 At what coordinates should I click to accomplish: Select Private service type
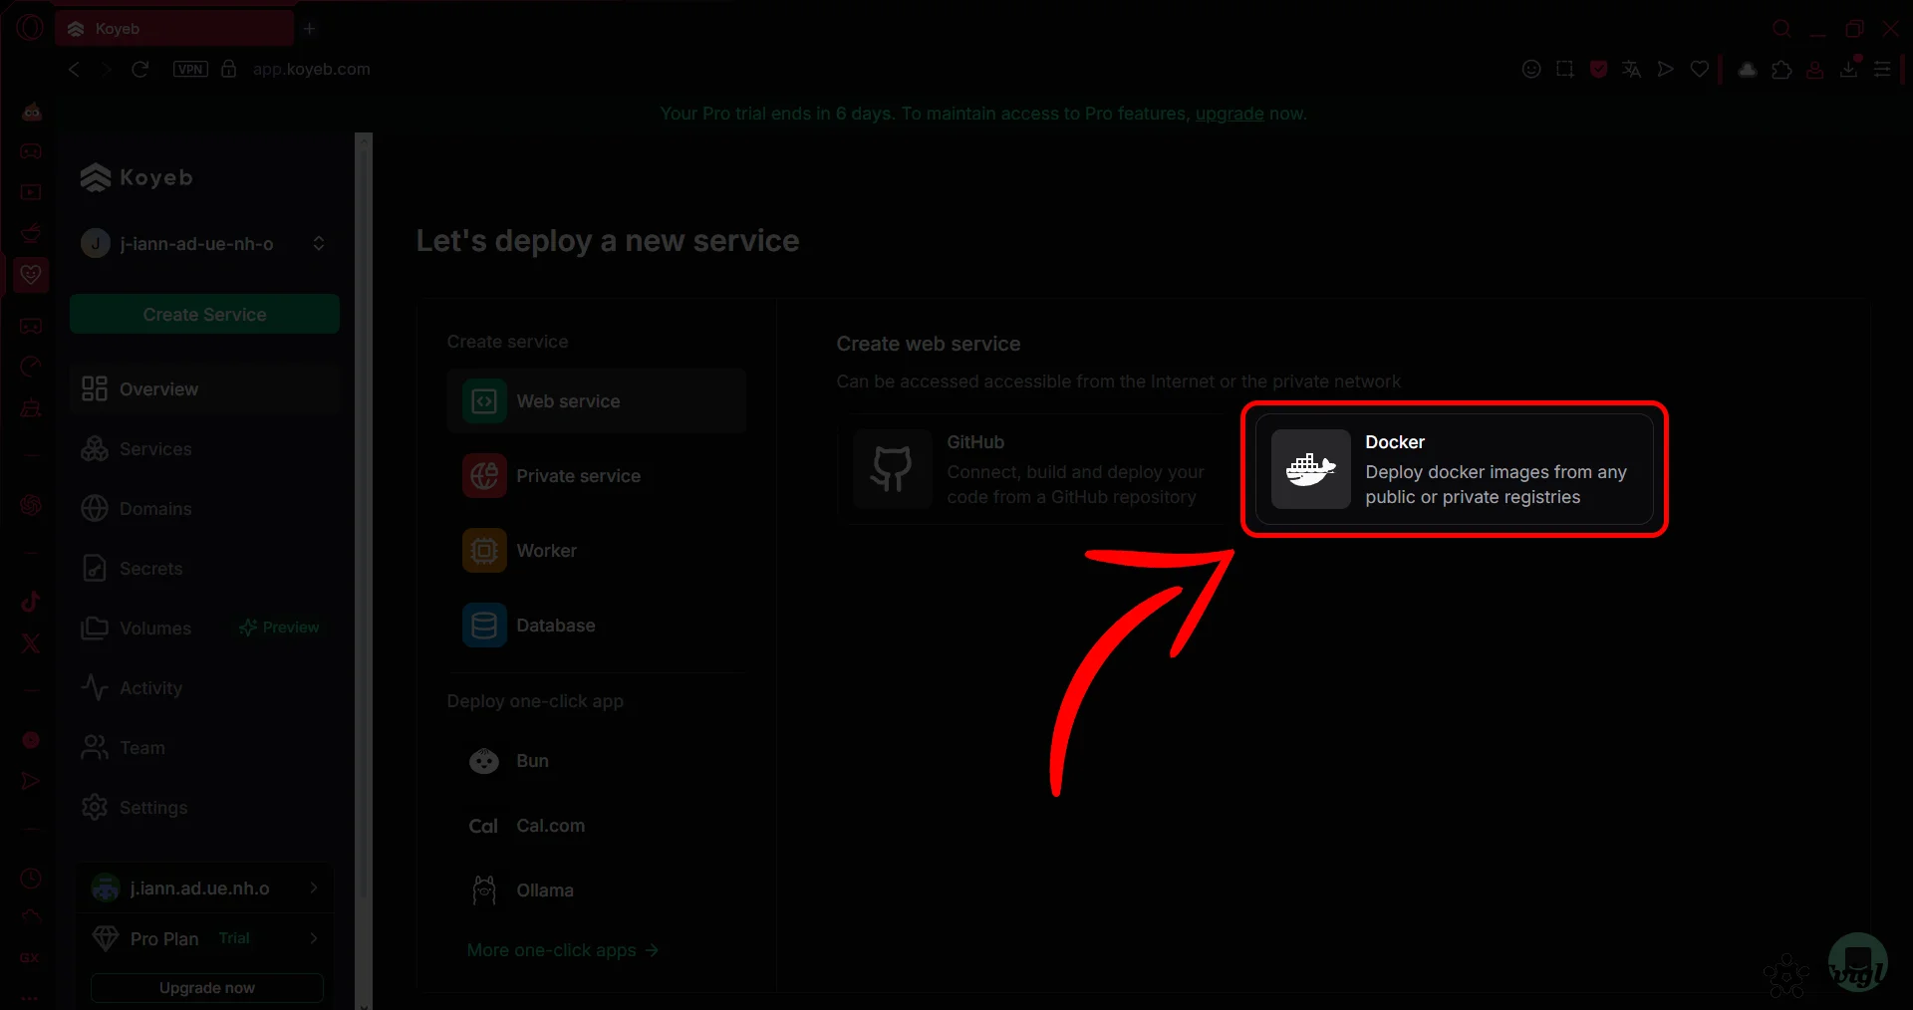click(596, 476)
